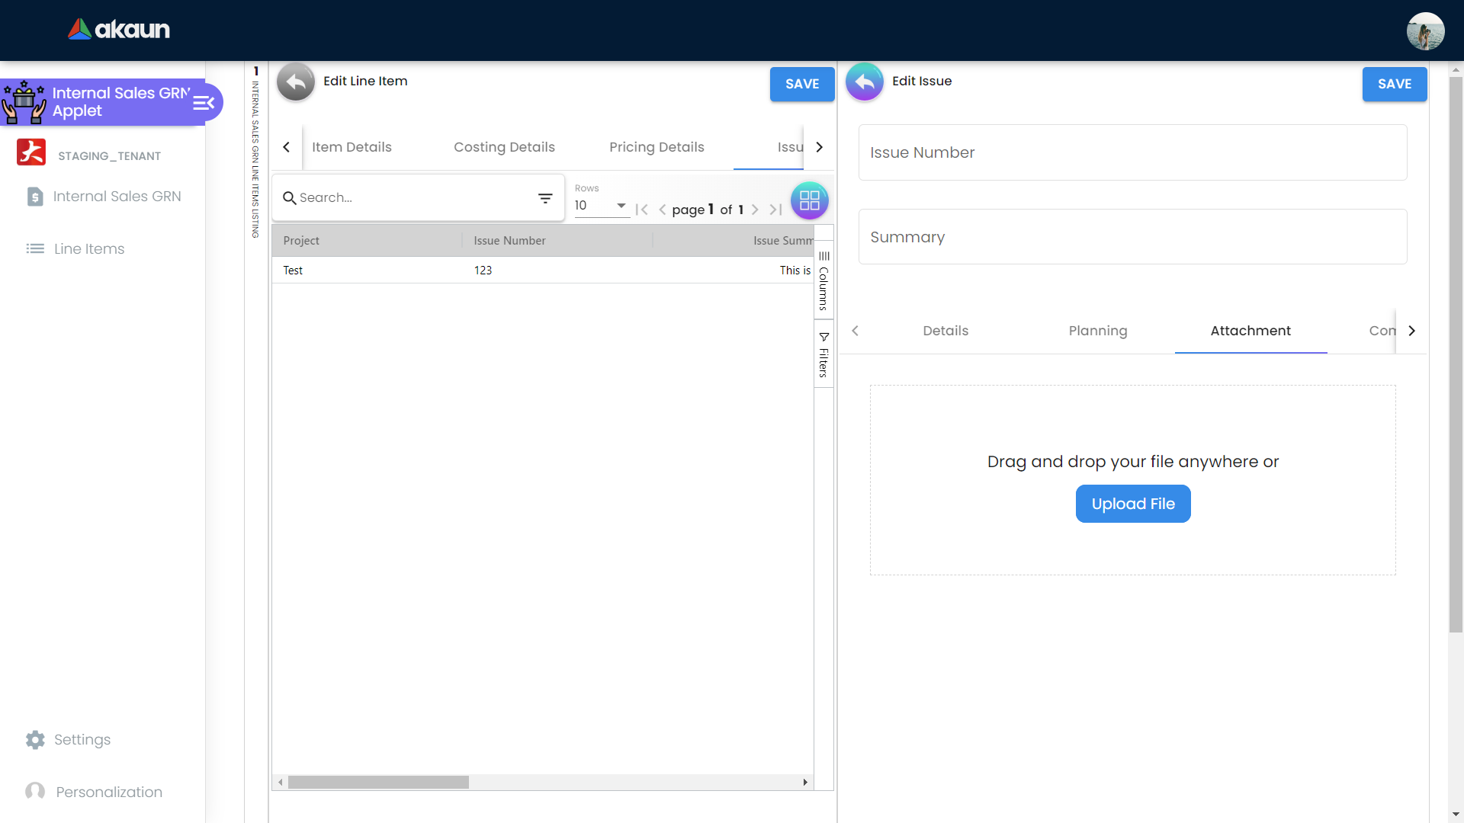The height and width of the screenshot is (823, 1464).
Task: Click the Edit Issue back arrow
Action: click(865, 82)
